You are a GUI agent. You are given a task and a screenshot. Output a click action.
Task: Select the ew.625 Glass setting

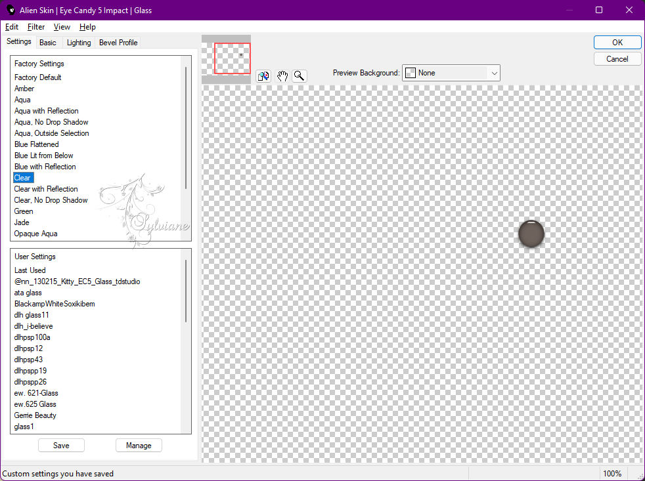pyautogui.click(x=35, y=404)
